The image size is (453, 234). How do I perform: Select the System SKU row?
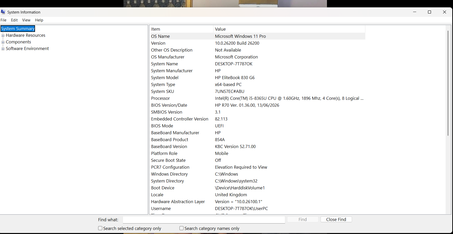257,91
